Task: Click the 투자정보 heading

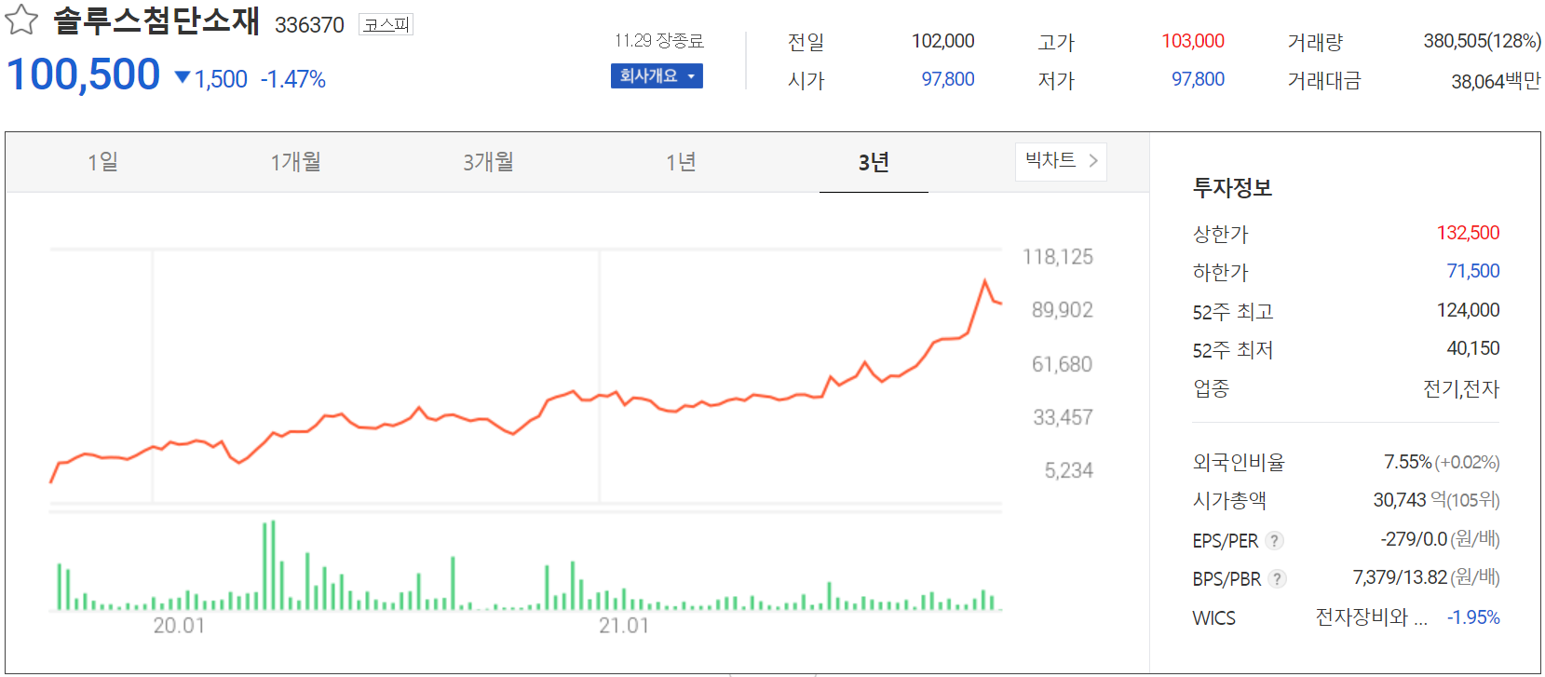Action: 1232,187
